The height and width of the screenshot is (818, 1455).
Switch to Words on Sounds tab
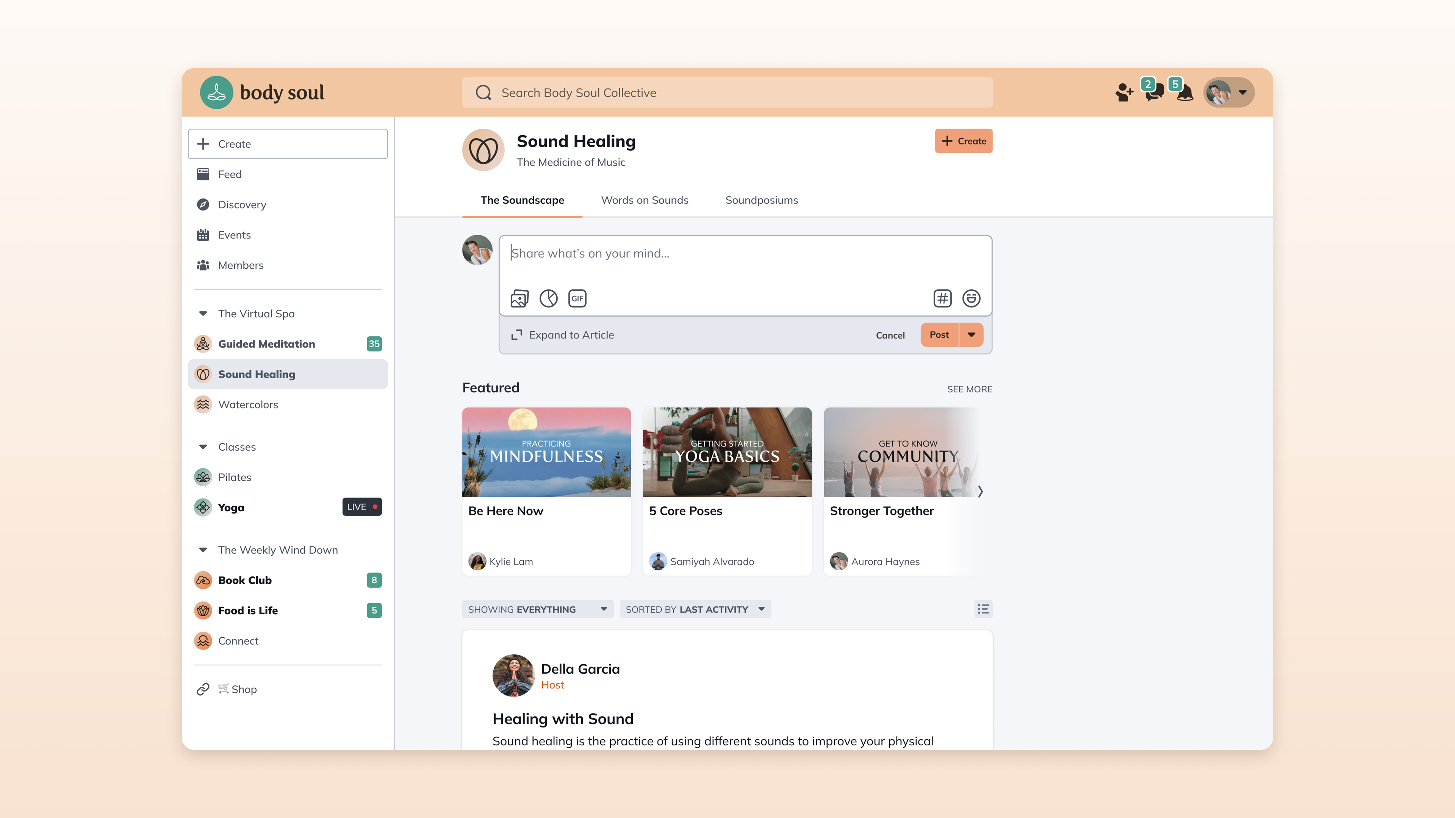coord(645,200)
